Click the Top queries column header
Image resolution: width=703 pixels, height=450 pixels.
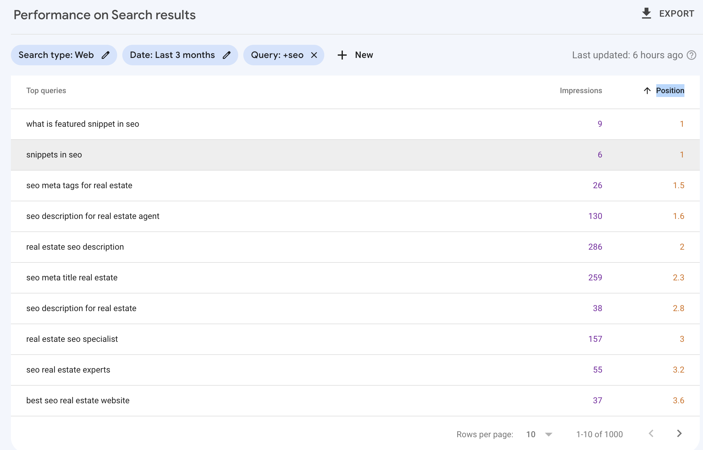pyautogui.click(x=46, y=91)
